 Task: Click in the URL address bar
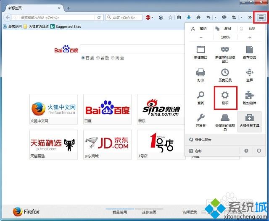pyautogui.click(x=57, y=18)
